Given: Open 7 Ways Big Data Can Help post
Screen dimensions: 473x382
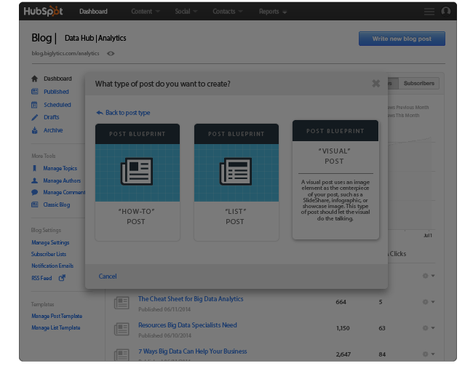Looking at the screenshot, I should click(192, 351).
